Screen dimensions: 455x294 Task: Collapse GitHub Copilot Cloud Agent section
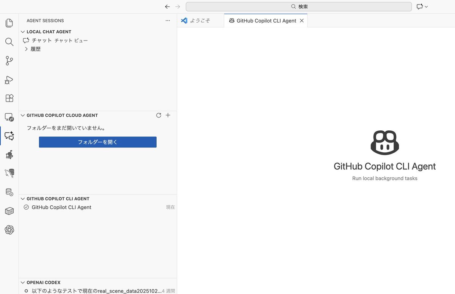[x=23, y=115]
